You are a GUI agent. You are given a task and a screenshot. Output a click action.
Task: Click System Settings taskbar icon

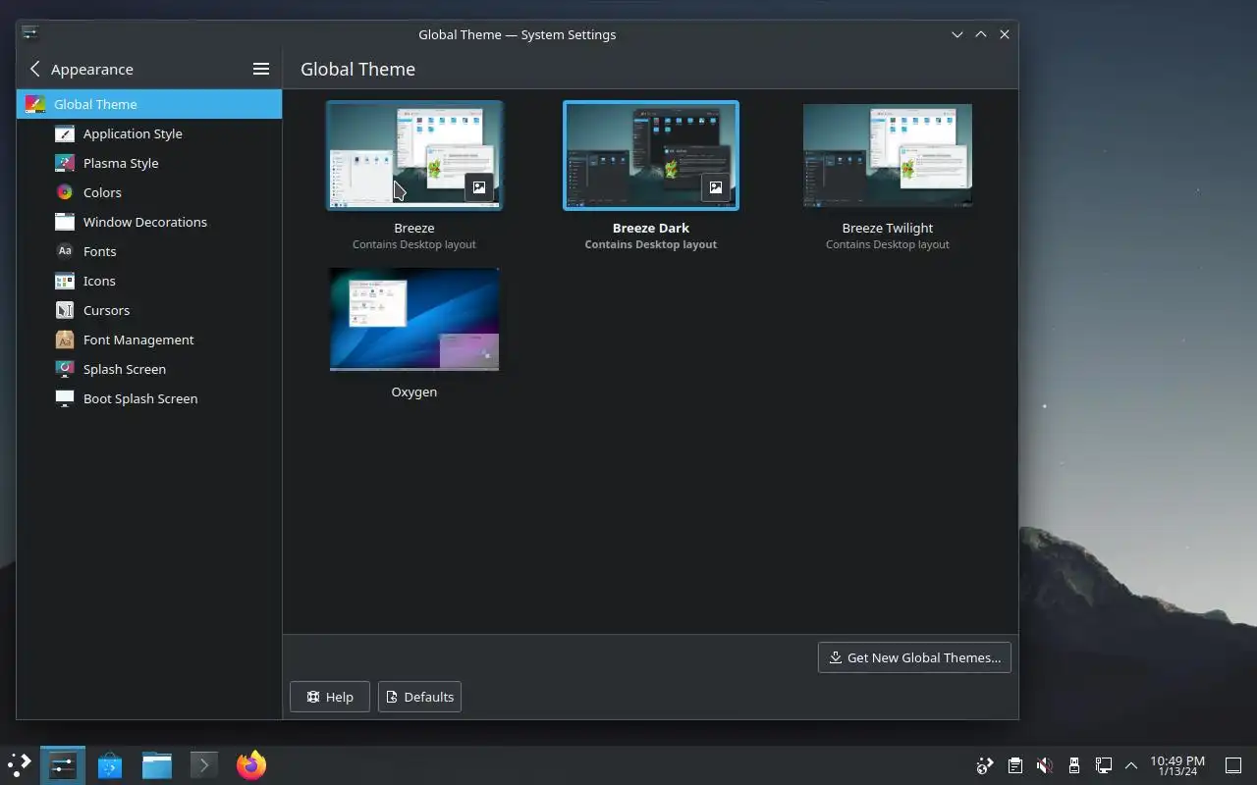(63, 764)
